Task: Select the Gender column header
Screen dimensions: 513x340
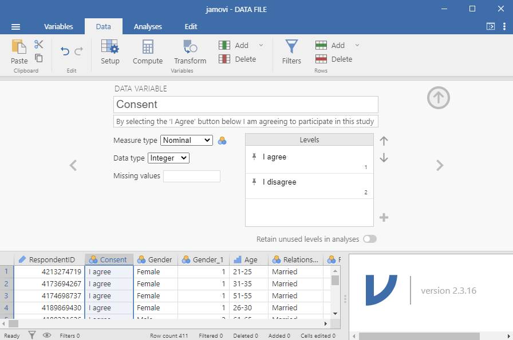Action: pos(155,259)
